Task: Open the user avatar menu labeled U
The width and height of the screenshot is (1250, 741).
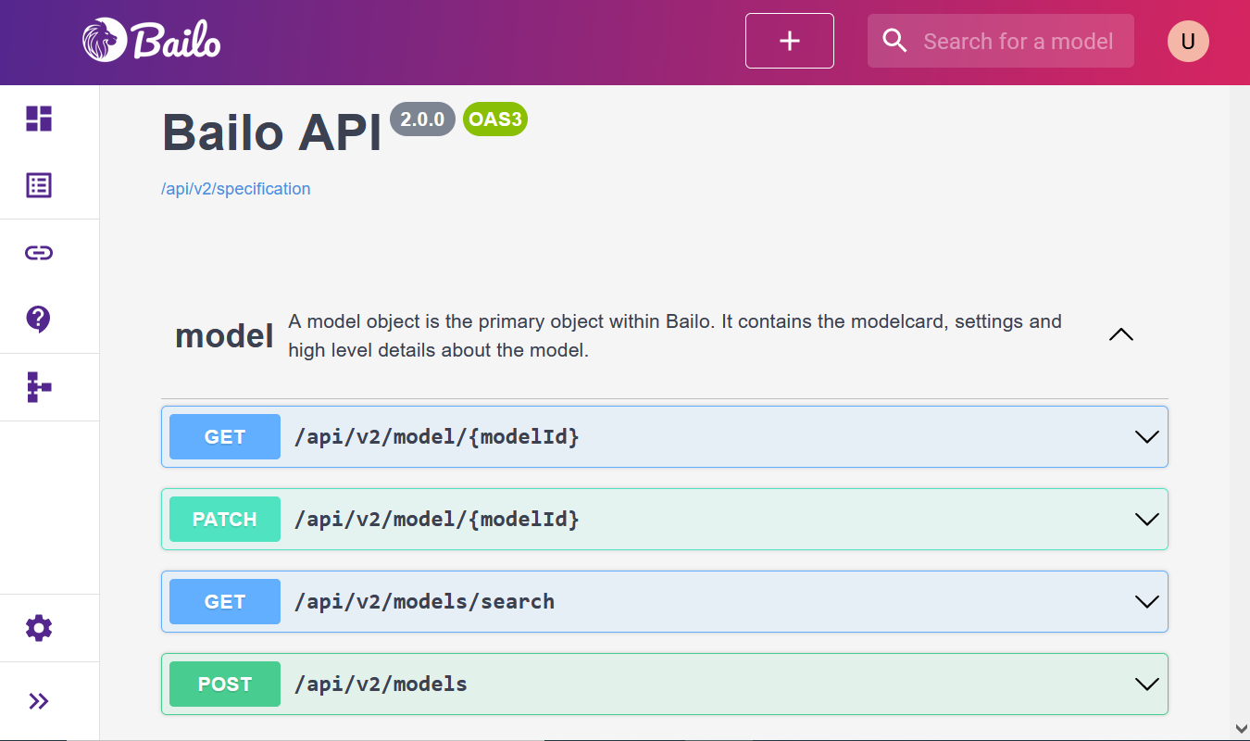Action: click(1188, 41)
